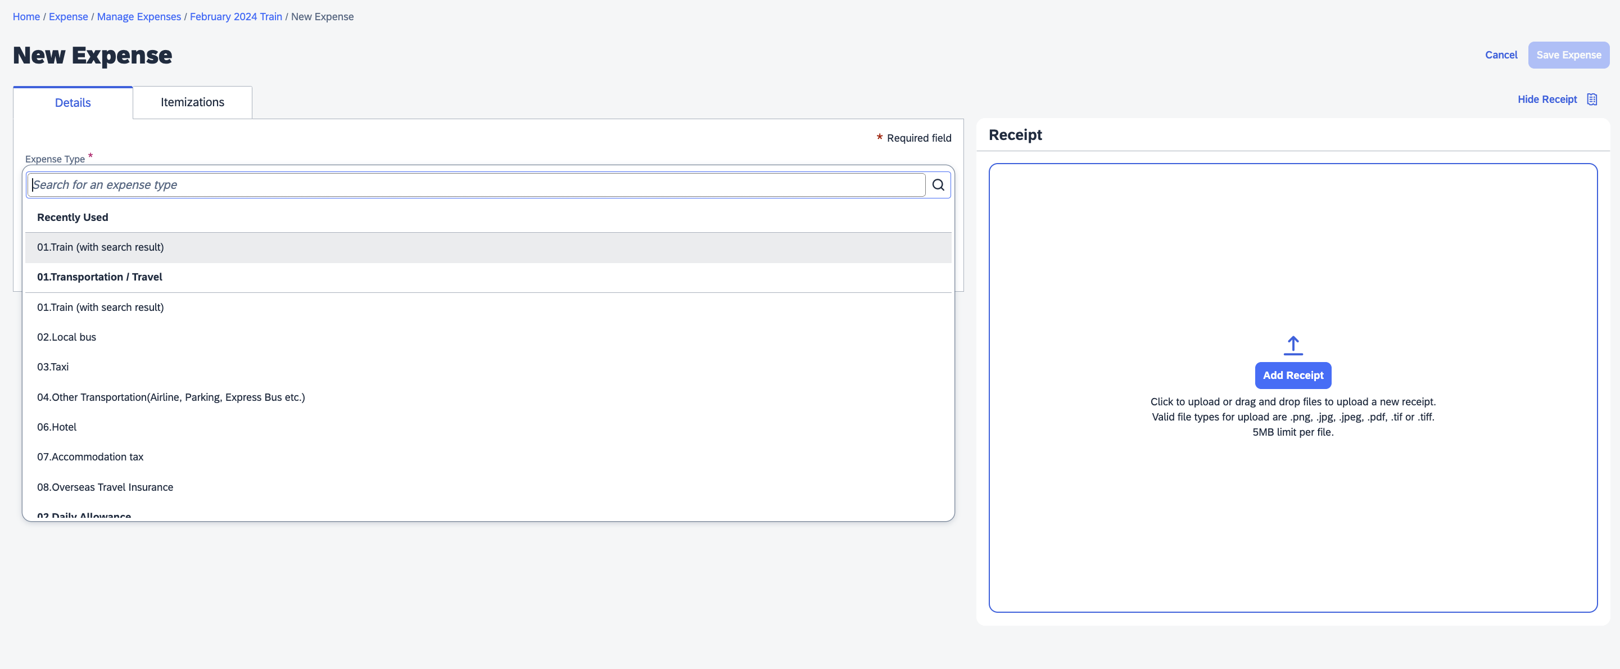
Task: Choose recently used 01.Train option
Action: pyautogui.click(x=101, y=247)
